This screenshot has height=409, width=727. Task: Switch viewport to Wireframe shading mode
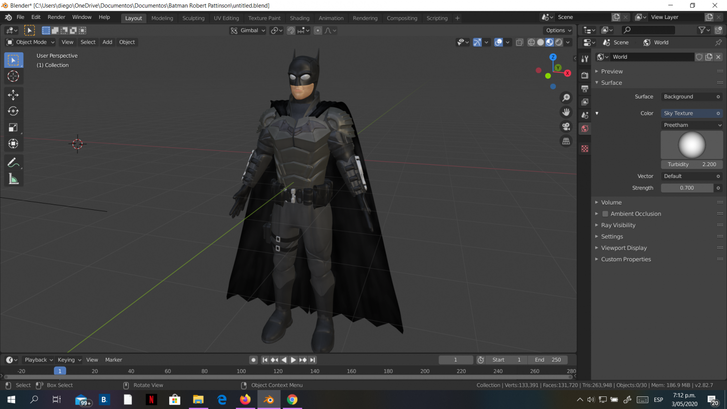point(531,42)
